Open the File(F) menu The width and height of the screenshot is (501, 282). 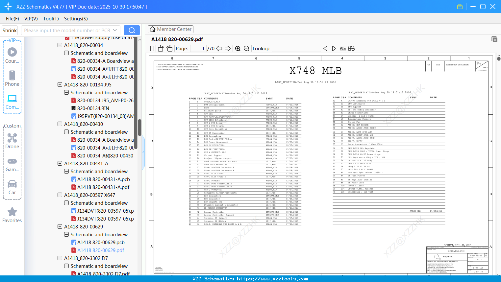click(13, 19)
